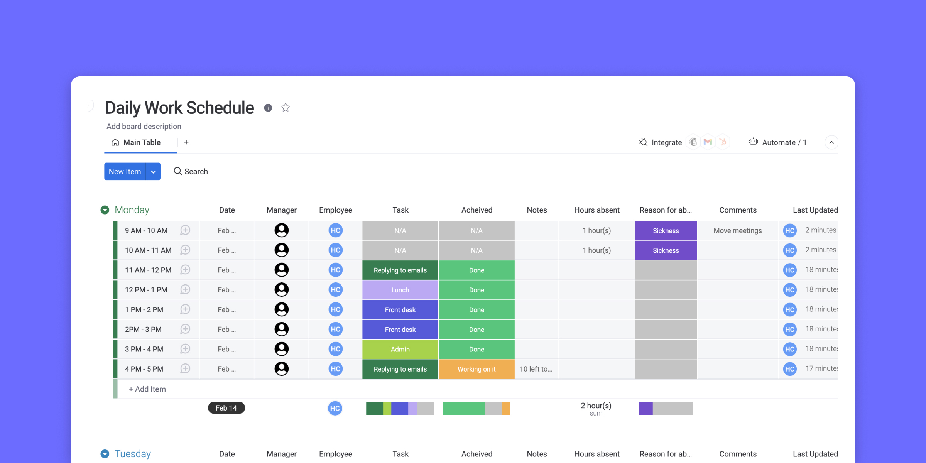Expand the New Item dropdown arrow

coord(154,171)
